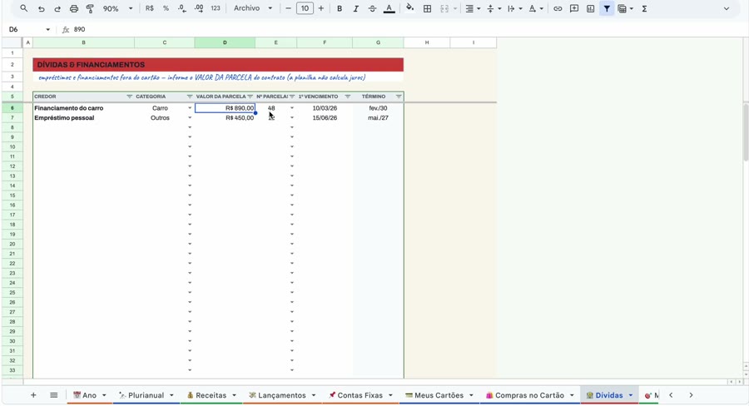The height and width of the screenshot is (406, 749).
Task: Click the Name Box showing D6
Action: pos(28,29)
